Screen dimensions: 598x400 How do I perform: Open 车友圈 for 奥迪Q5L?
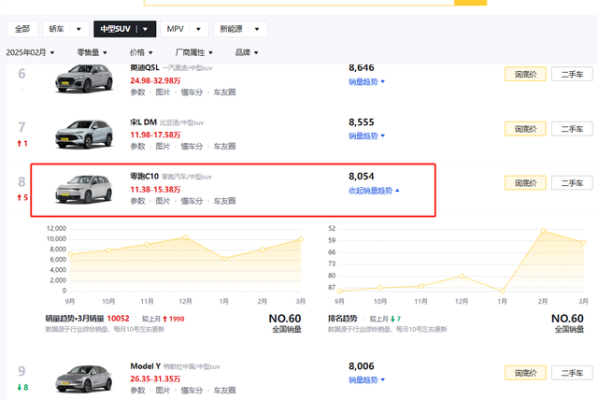224,93
